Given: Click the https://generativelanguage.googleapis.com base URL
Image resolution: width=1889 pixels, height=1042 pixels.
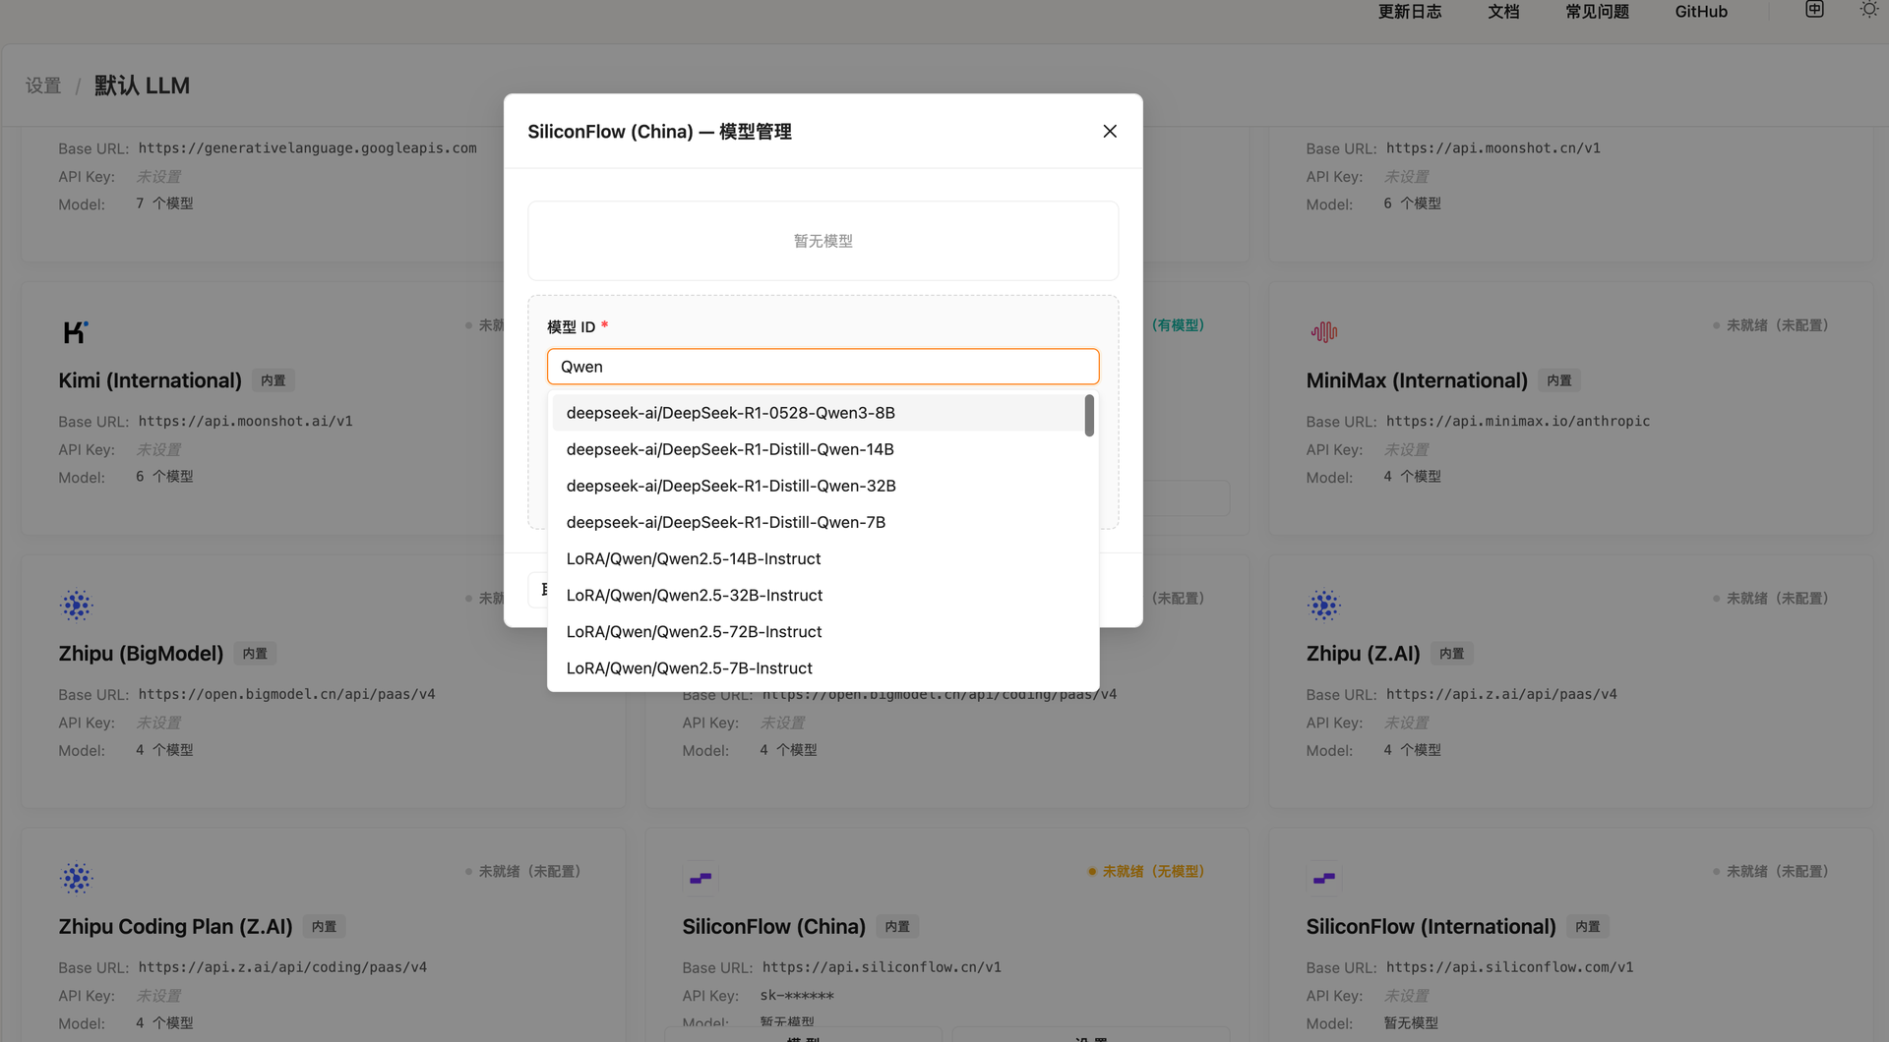Looking at the screenshot, I should click(x=307, y=148).
